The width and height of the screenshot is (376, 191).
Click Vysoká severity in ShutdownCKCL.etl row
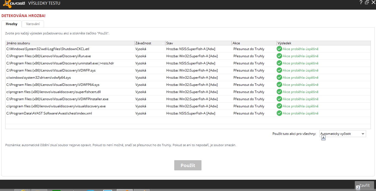[x=141, y=49]
